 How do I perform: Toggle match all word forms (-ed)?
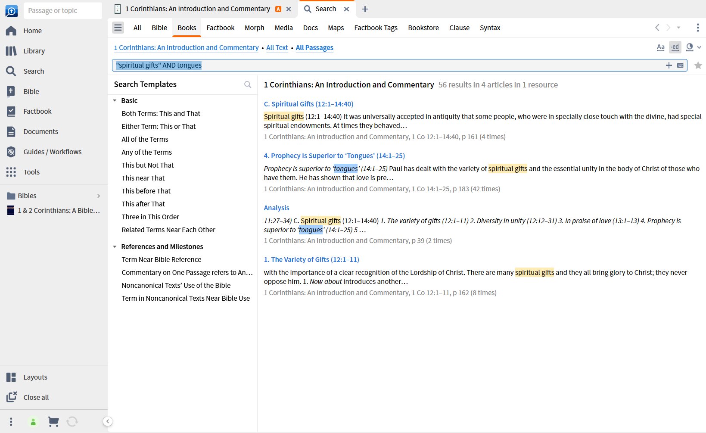675,47
